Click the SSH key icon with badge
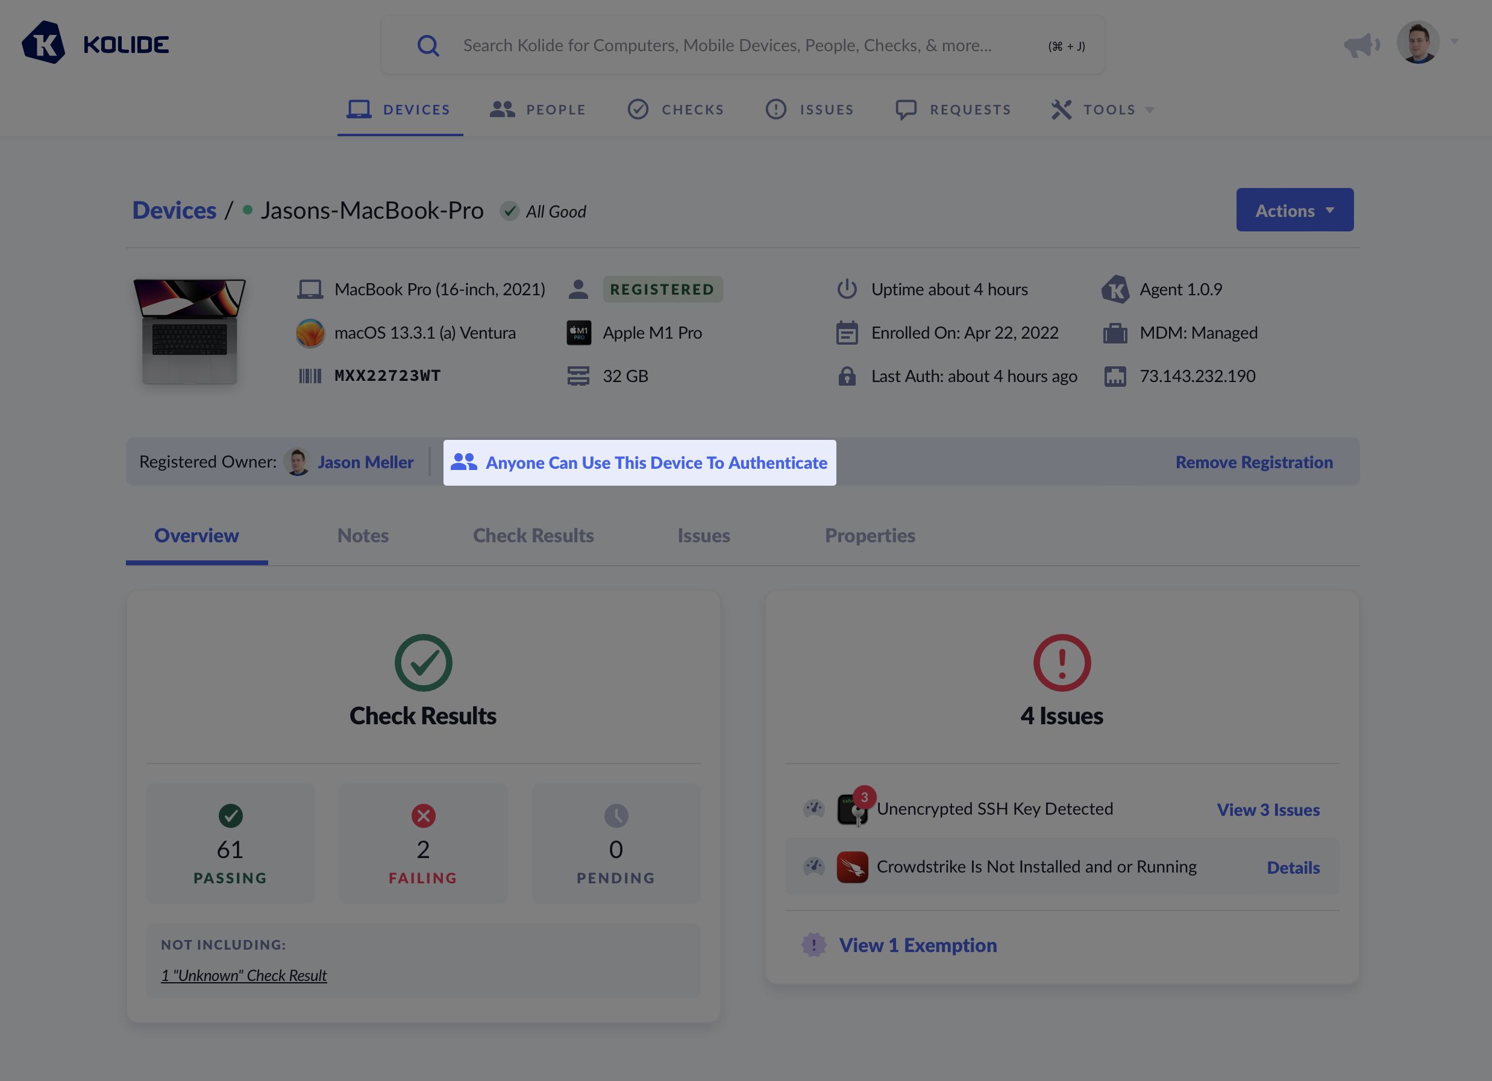The width and height of the screenshot is (1492, 1081). 853,808
